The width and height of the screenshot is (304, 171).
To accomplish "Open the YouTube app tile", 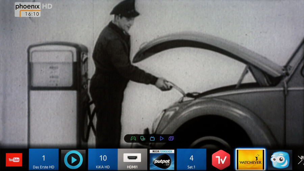I will pos(14,160).
